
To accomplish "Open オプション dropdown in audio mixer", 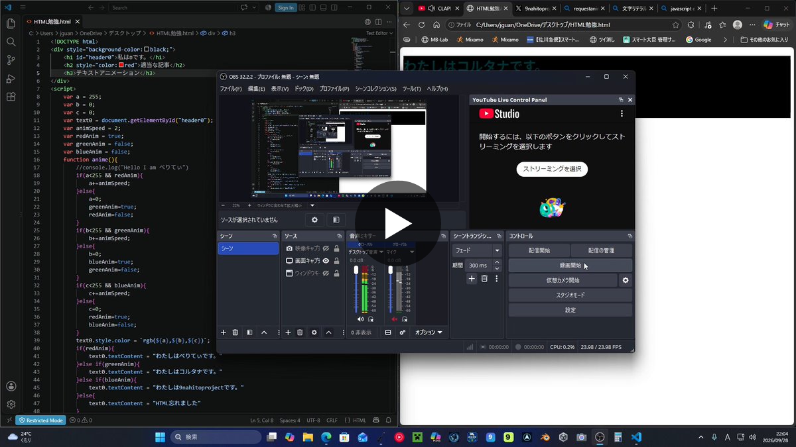I will [x=429, y=332].
